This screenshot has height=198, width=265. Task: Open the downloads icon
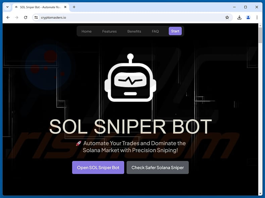tap(239, 17)
